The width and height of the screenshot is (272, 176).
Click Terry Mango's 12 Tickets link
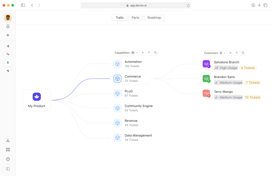253,97
